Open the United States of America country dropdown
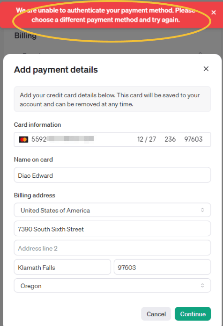223x326 pixels. [112, 210]
